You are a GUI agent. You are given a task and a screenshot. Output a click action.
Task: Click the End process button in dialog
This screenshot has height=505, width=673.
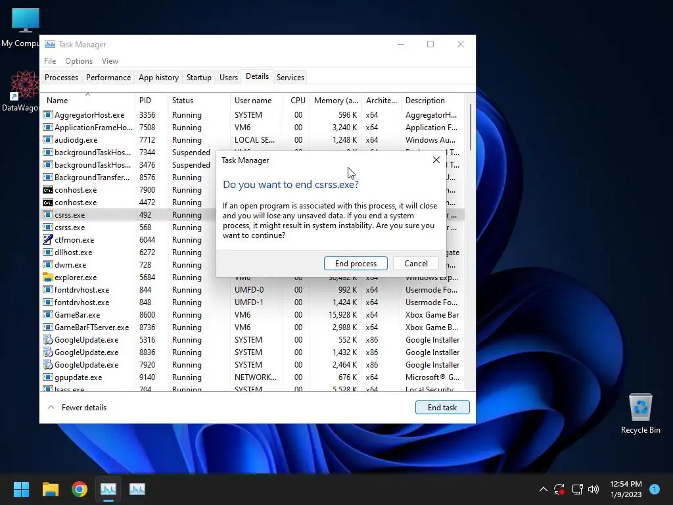(356, 263)
